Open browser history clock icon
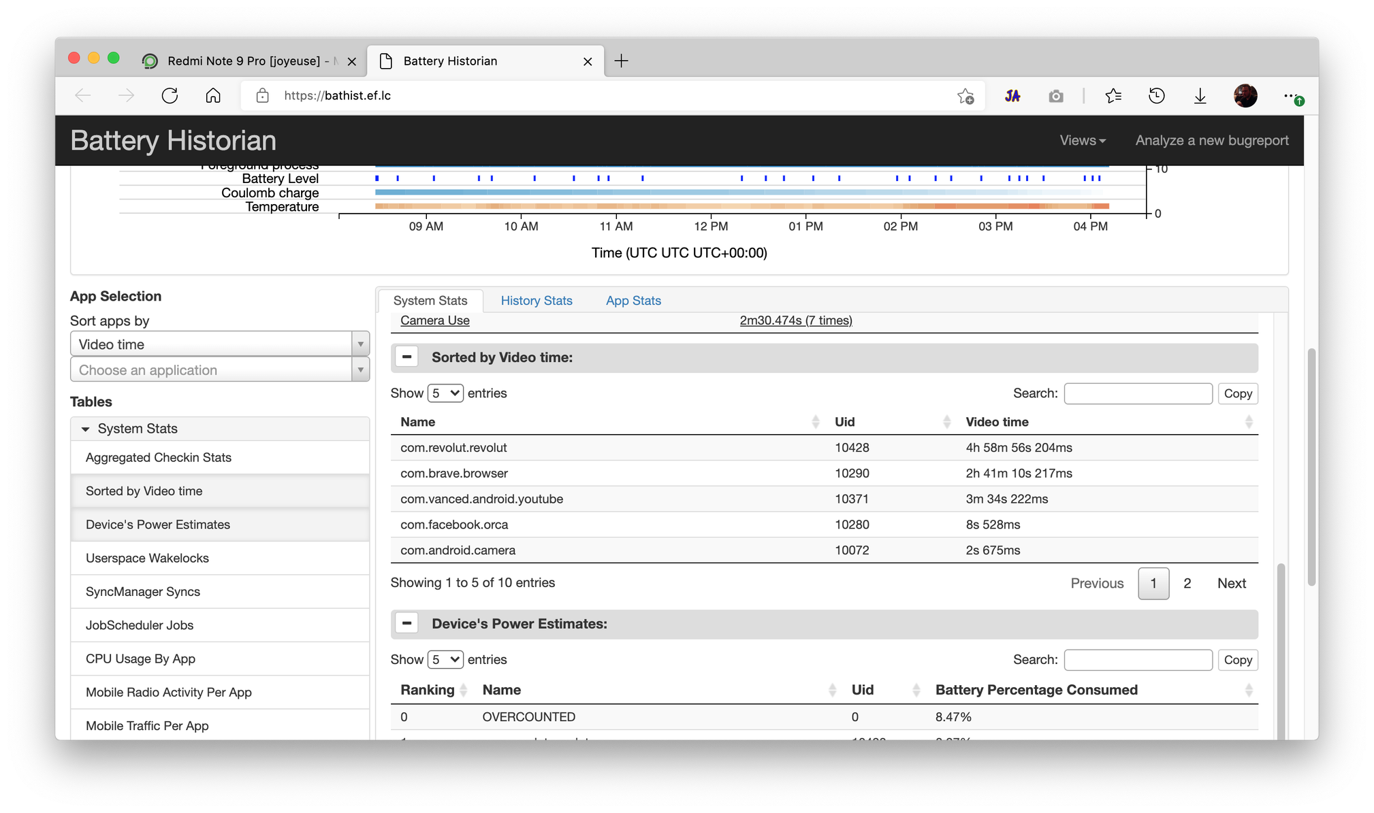The image size is (1374, 813). (x=1156, y=96)
